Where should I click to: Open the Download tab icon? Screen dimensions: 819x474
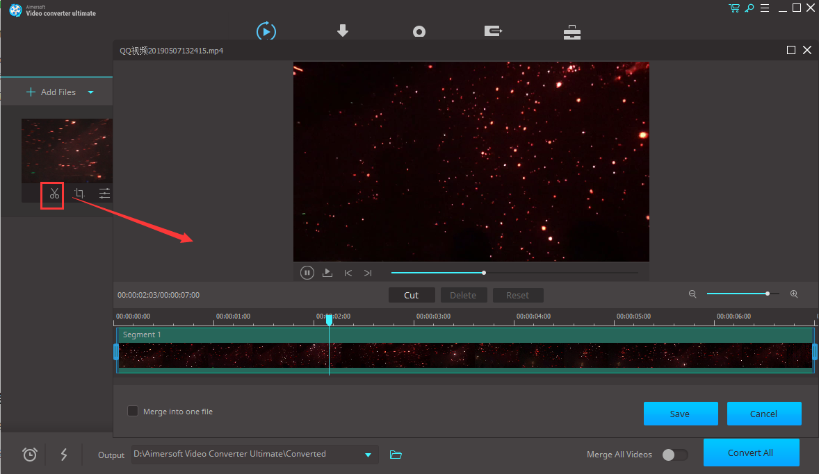(343, 31)
